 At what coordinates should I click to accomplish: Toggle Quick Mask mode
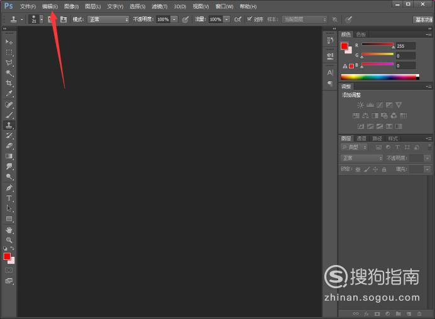9,270
